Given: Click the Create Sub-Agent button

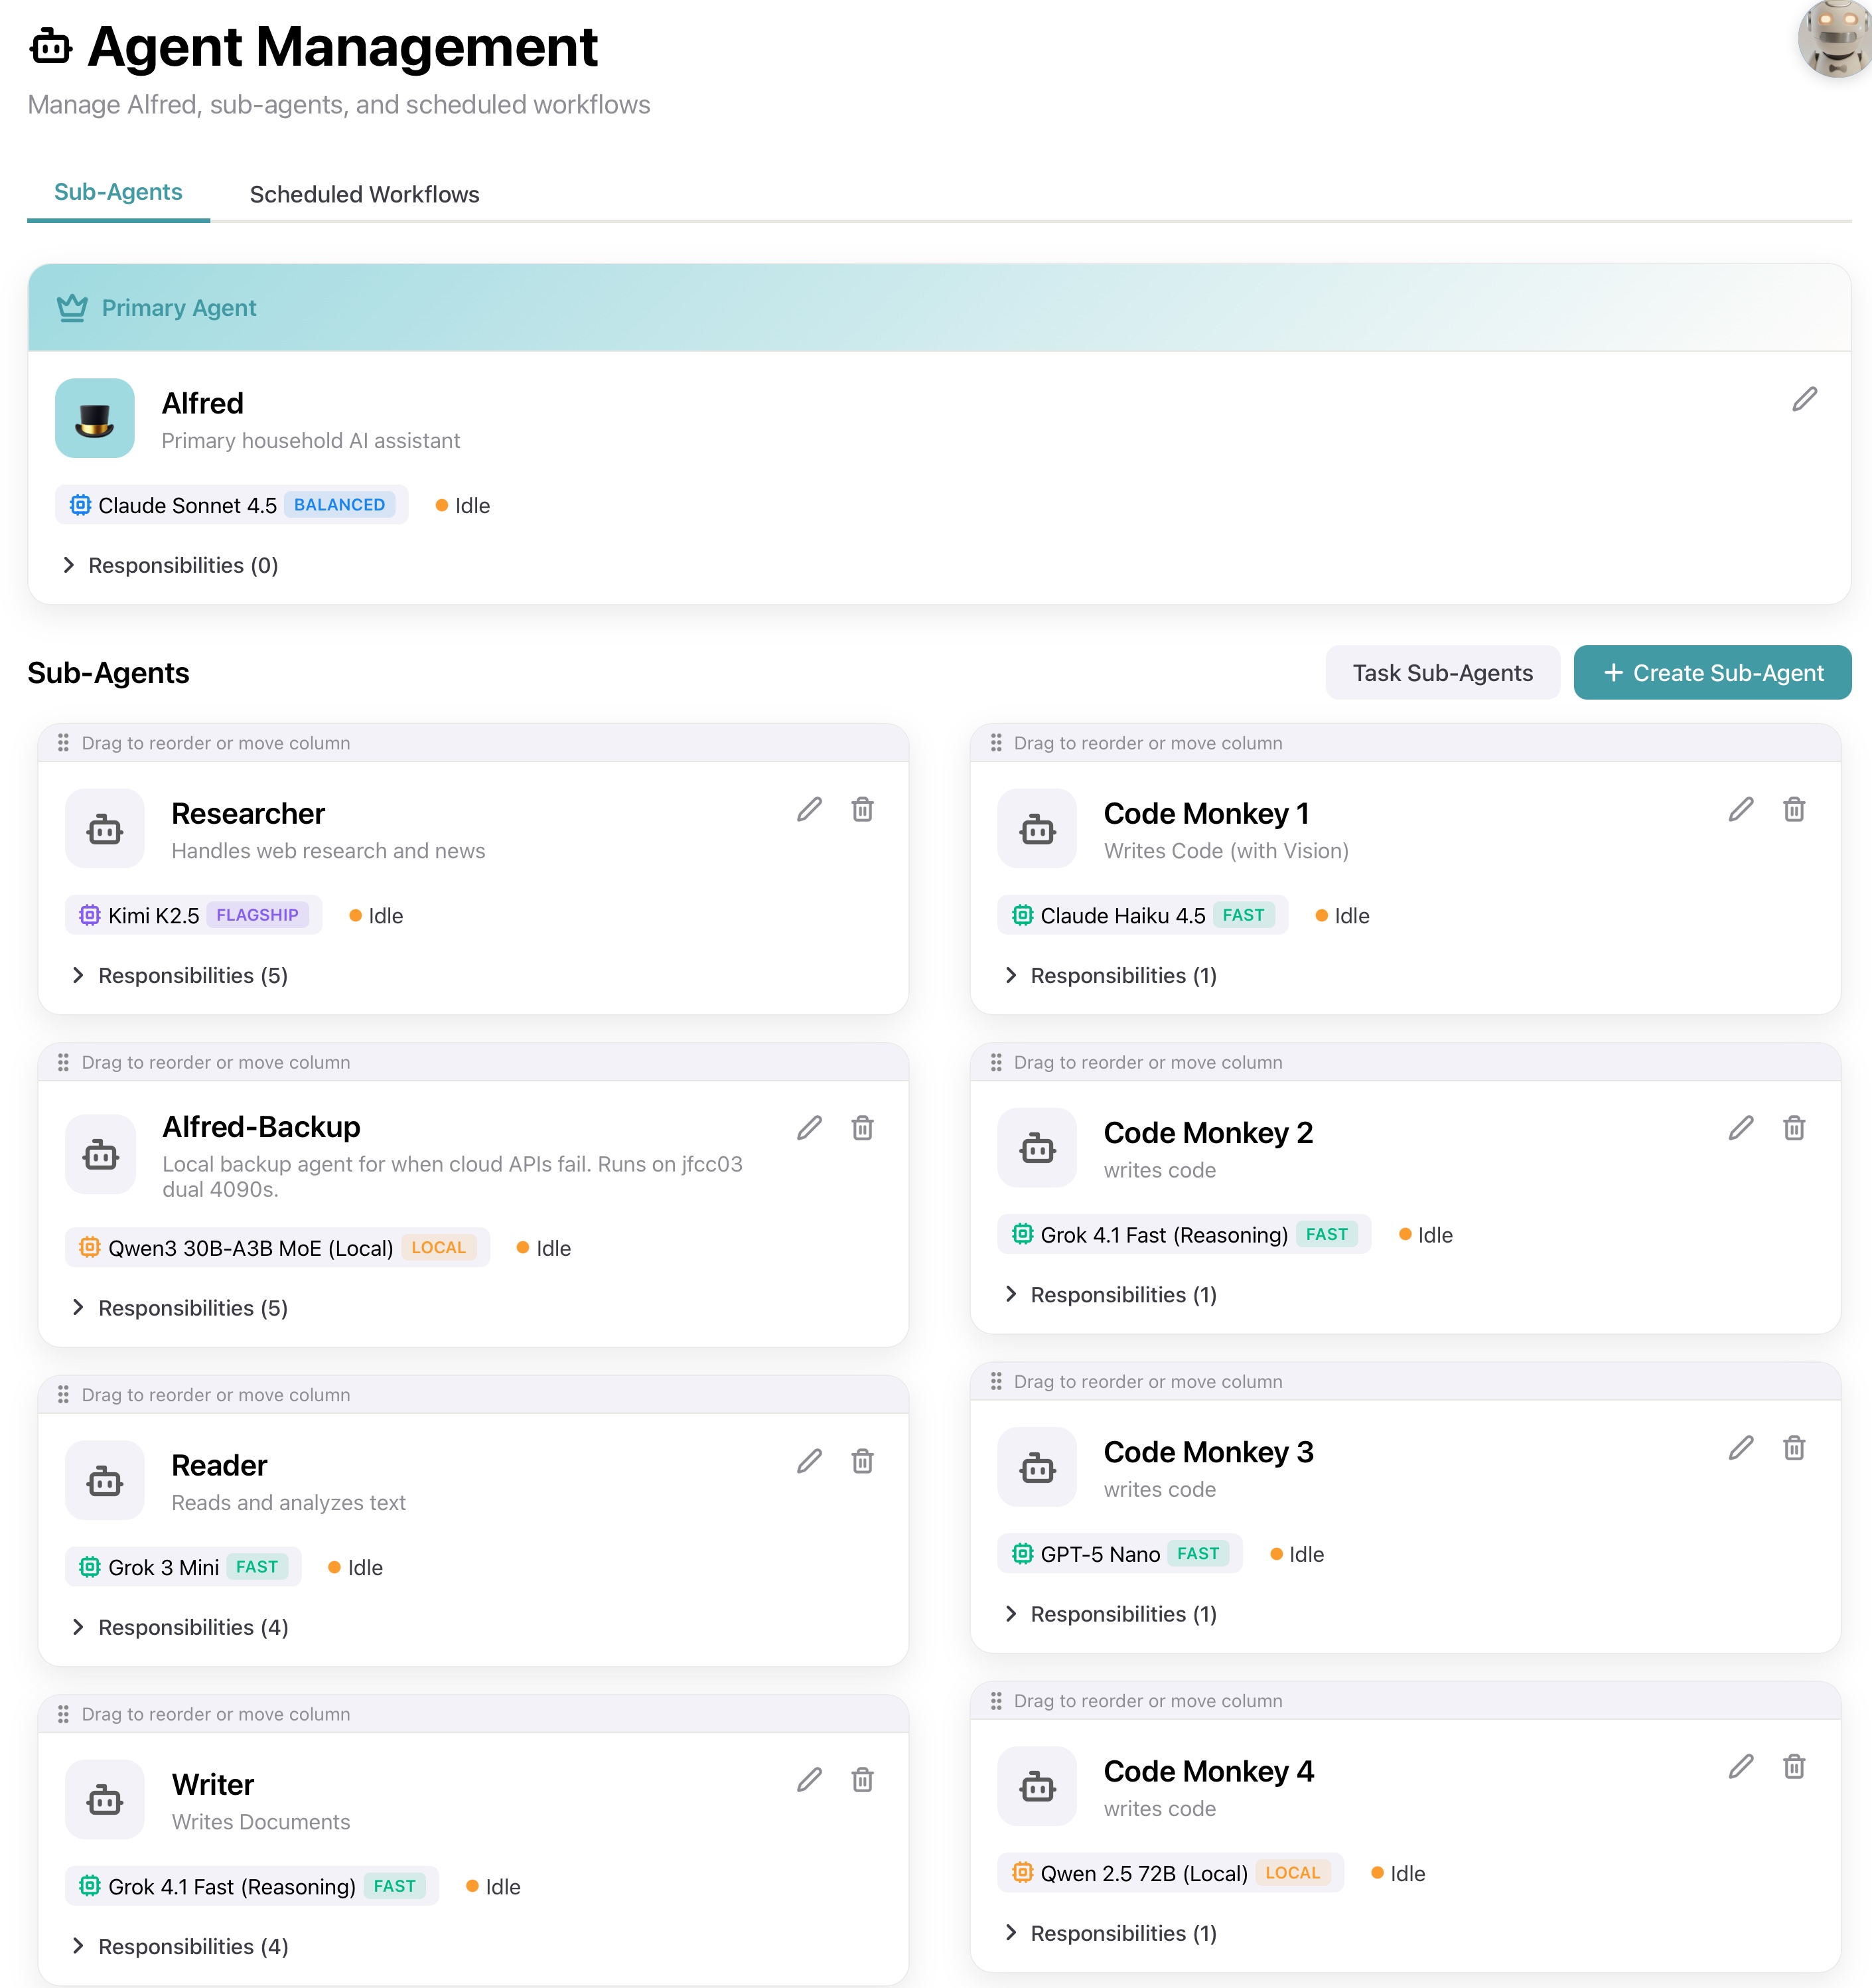Looking at the screenshot, I should click(1711, 672).
